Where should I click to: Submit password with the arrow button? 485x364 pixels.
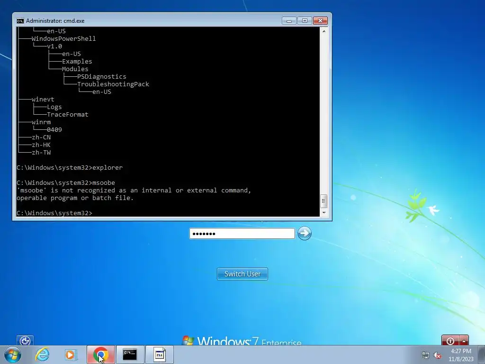(x=305, y=233)
